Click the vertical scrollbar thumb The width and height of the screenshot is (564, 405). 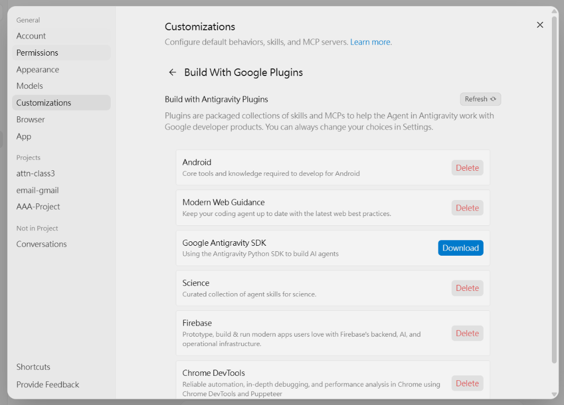point(554,189)
